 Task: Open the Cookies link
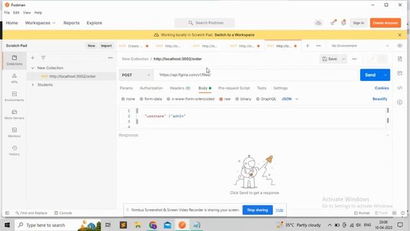click(x=382, y=89)
